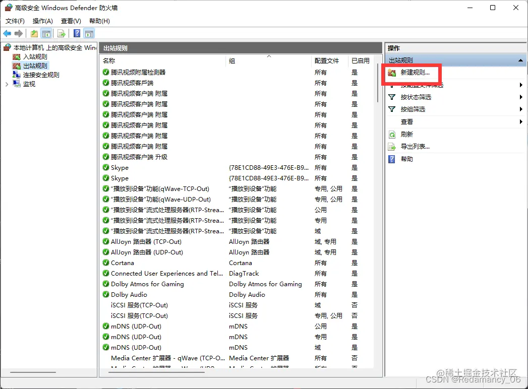Click 帮助 in the actions pane
Screen dimensions: 528x389
(406, 159)
